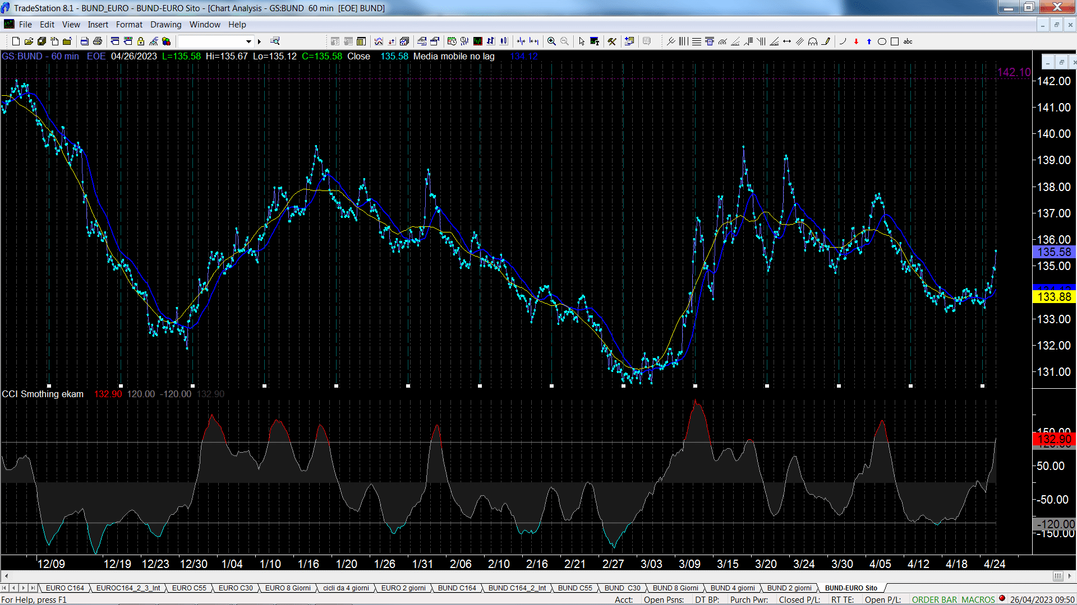This screenshot has height=605, width=1077.
Task: Select the parallel channel lines tool
Action: tap(800, 41)
